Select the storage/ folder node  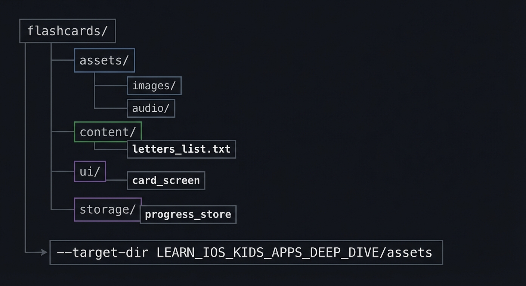[x=107, y=209]
